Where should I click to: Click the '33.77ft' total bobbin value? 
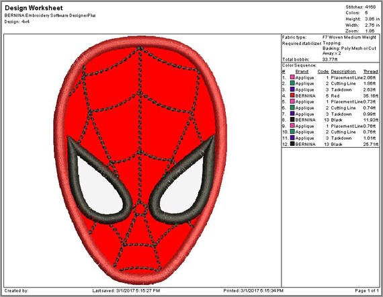click(330, 59)
